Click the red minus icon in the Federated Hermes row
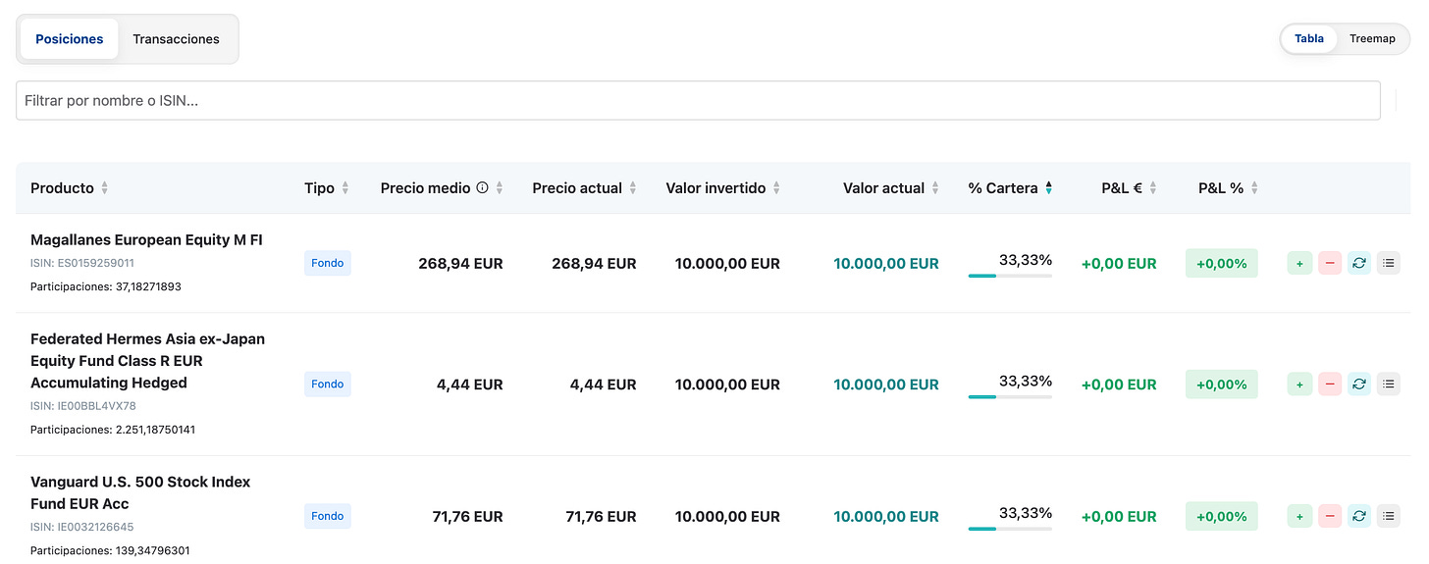The width and height of the screenshot is (1429, 564). [1330, 385]
